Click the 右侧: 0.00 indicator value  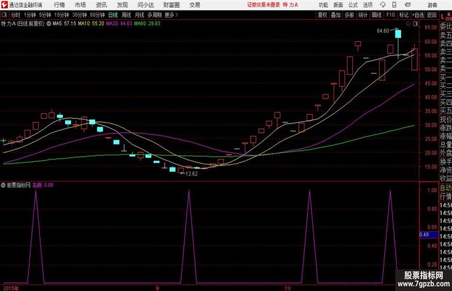point(43,185)
